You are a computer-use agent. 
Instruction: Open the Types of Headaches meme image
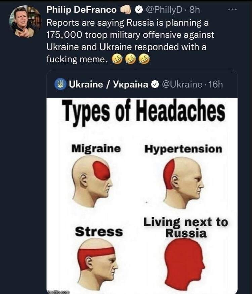pyautogui.click(x=142, y=196)
